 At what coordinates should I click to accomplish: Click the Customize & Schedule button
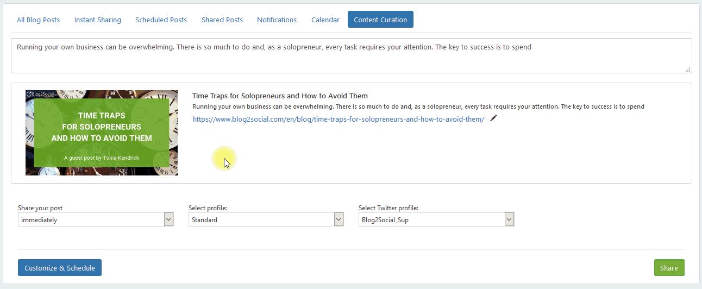(60, 268)
